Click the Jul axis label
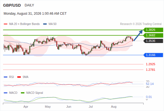This screenshot has width=164, height=111. [91, 107]
